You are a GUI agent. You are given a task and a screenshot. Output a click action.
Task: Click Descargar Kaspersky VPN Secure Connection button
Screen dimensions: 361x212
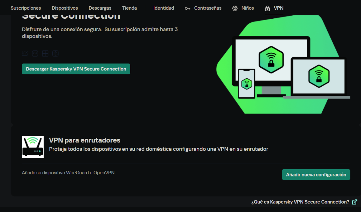coord(76,69)
